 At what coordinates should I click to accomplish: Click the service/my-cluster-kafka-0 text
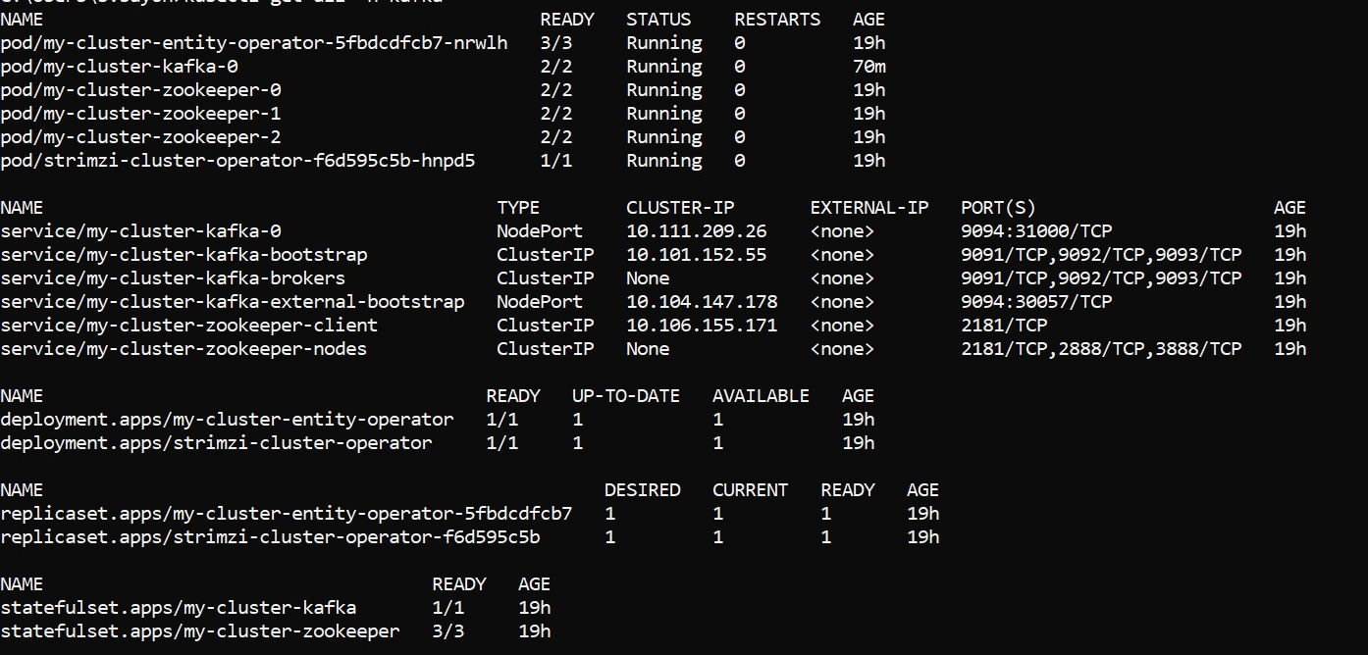[140, 231]
